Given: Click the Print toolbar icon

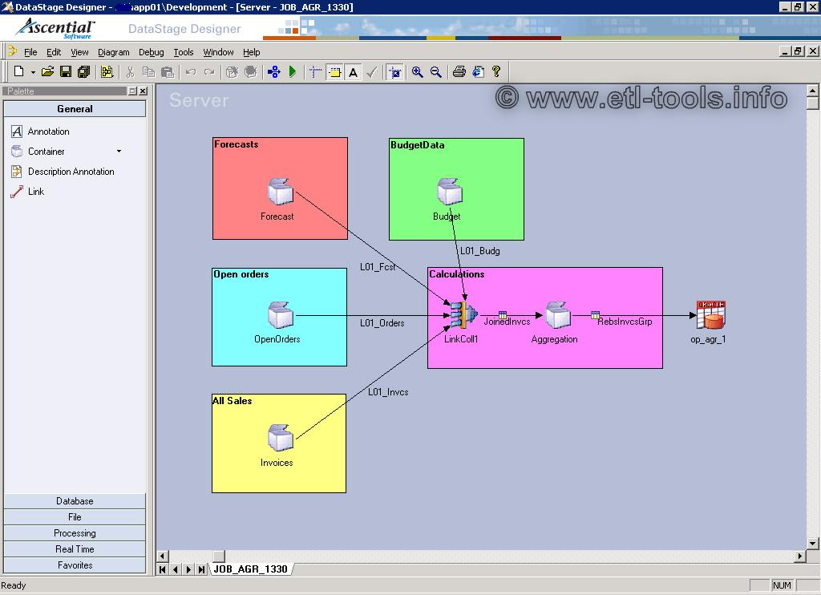Looking at the screenshot, I should click(459, 71).
